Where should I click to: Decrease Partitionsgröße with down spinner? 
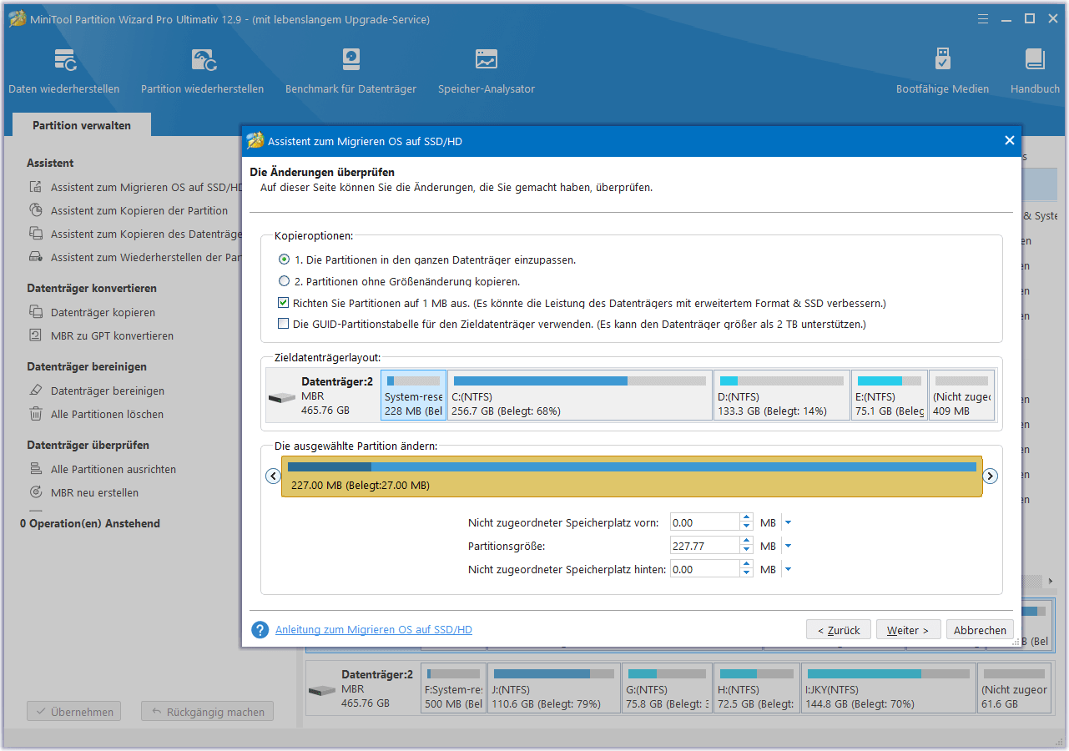point(746,551)
